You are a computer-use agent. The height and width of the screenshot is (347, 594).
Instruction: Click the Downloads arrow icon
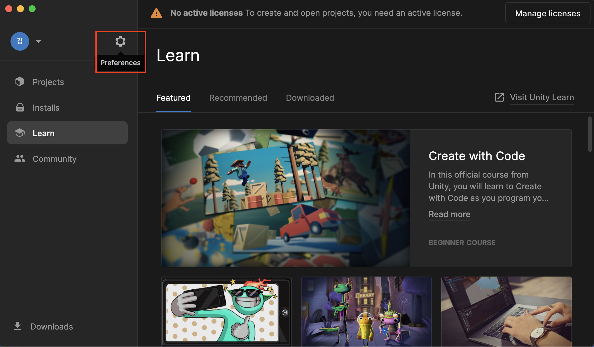click(x=18, y=326)
